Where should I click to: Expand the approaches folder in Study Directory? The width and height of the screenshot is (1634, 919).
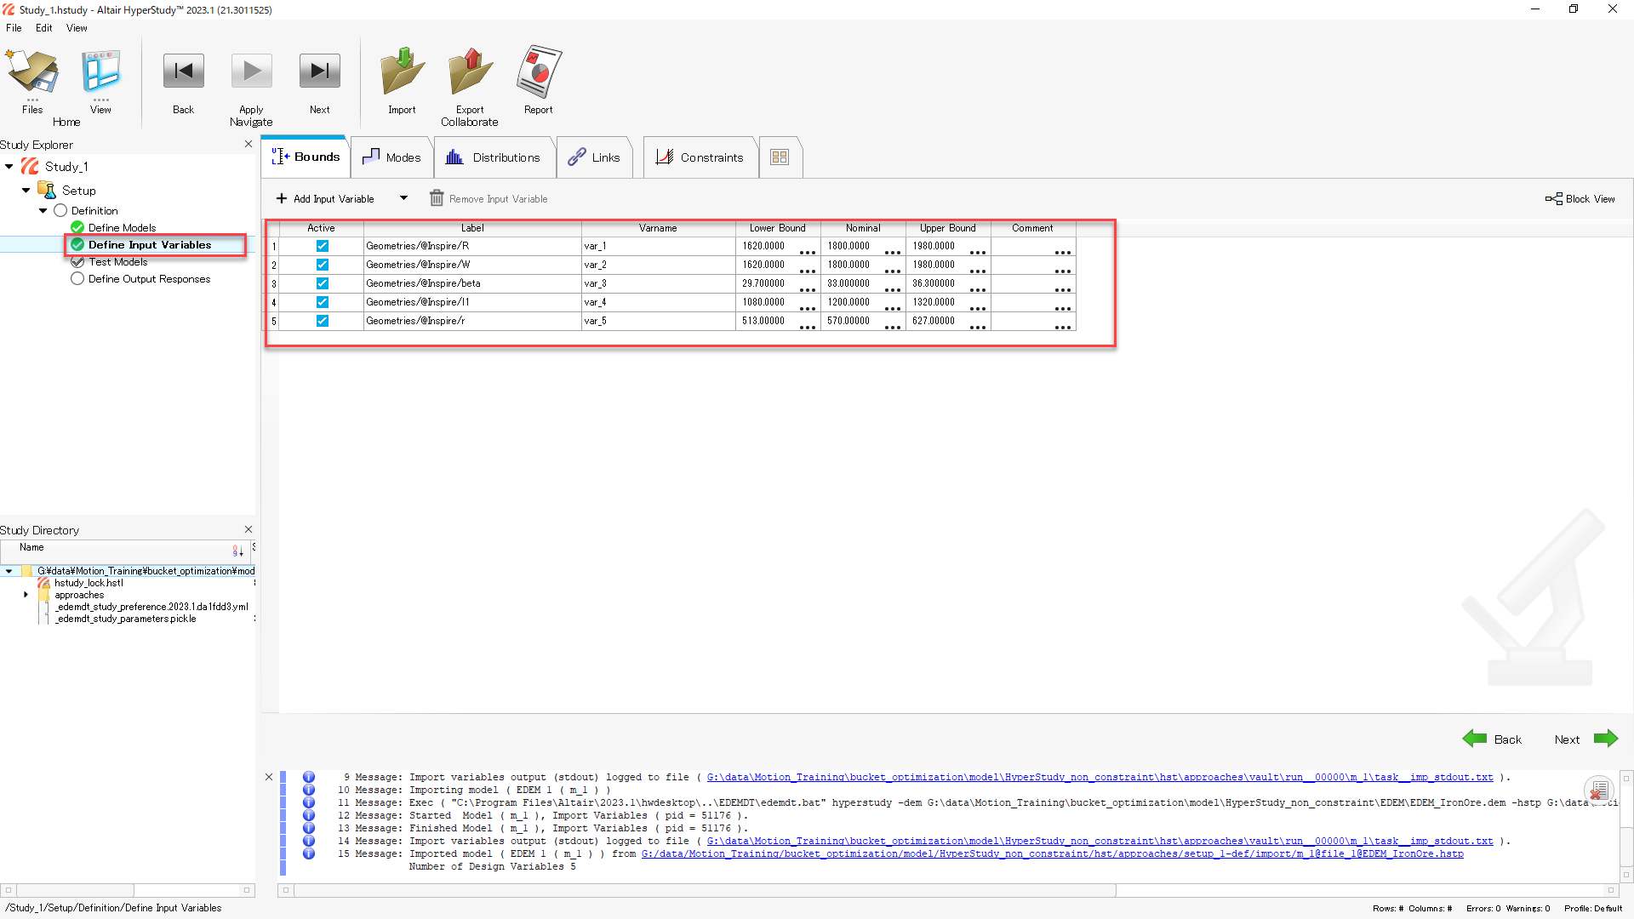(x=26, y=595)
